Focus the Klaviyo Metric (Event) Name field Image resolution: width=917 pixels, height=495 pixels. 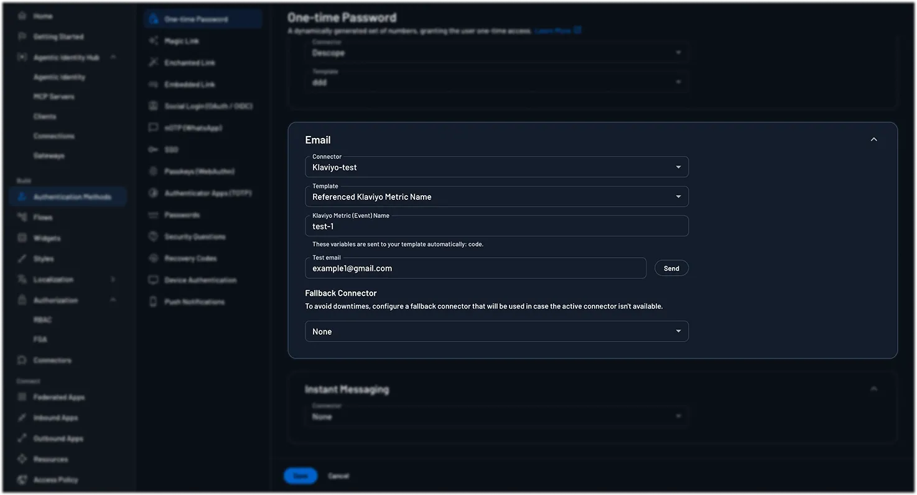click(496, 226)
